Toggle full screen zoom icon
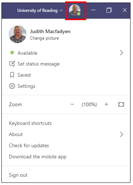 coord(121,104)
